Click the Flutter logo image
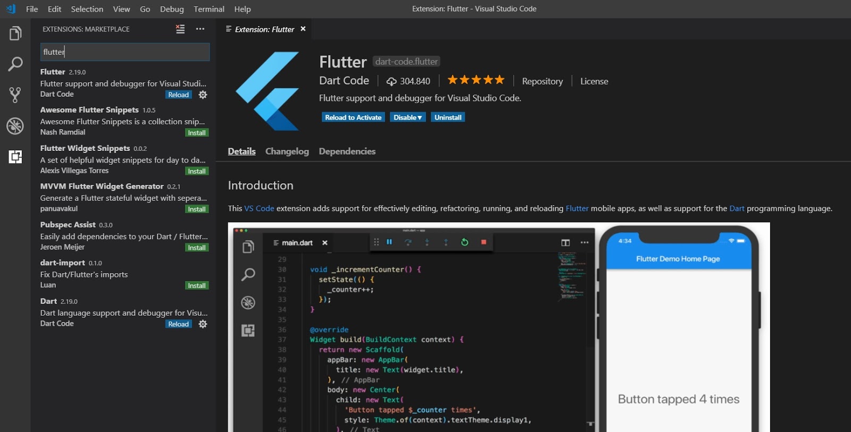 click(x=268, y=91)
